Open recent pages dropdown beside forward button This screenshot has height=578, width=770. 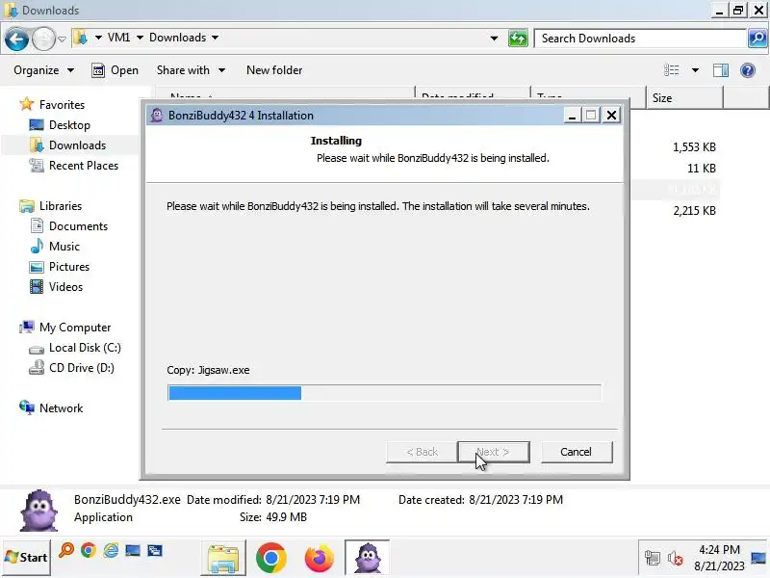pos(62,39)
